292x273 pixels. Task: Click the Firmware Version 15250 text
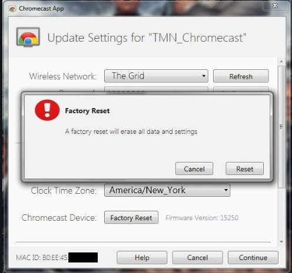point(202,218)
